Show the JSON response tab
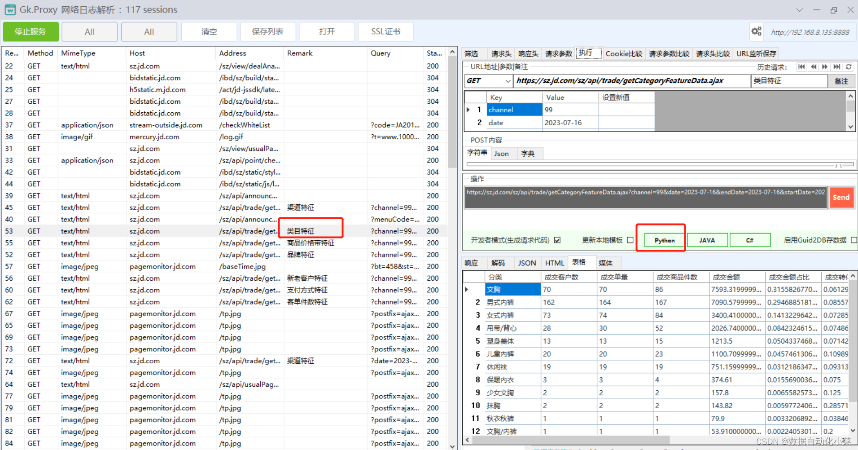This screenshot has width=858, height=450. (x=527, y=263)
